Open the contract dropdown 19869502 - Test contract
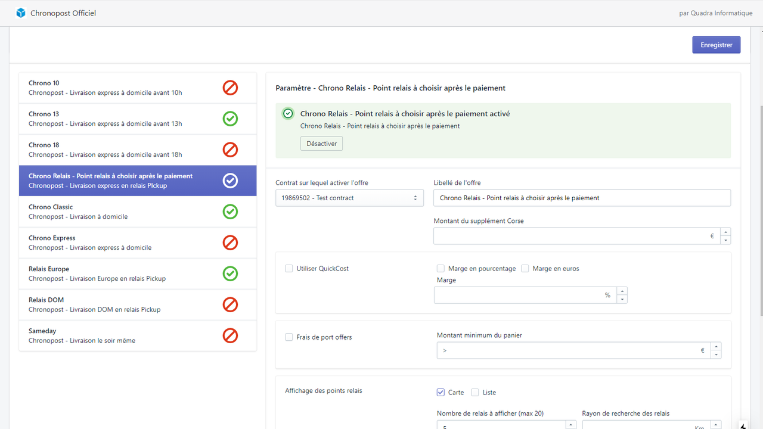This screenshot has width=763, height=429. point(349,198)
